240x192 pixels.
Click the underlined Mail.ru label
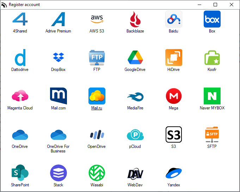click(x=97, y=108)
